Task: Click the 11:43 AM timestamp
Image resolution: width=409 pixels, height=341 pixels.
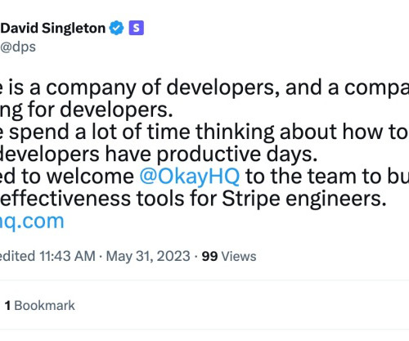Action: pyautogui.click(x=67, y=256)
